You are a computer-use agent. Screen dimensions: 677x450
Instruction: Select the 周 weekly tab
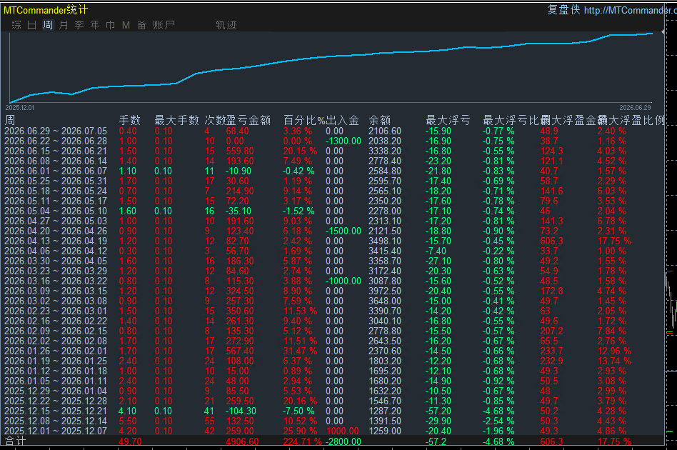48,25
